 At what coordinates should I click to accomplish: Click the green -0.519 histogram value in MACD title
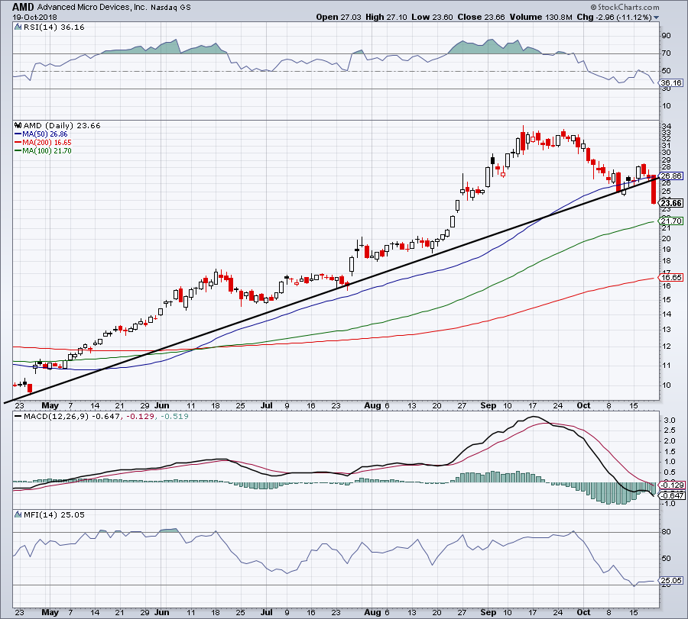click(174, 416)
